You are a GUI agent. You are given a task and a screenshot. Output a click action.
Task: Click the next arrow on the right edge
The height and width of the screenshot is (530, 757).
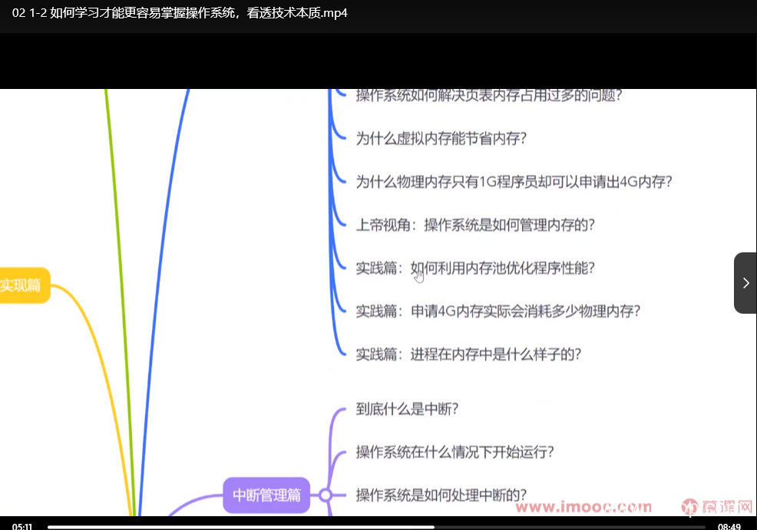745,283
